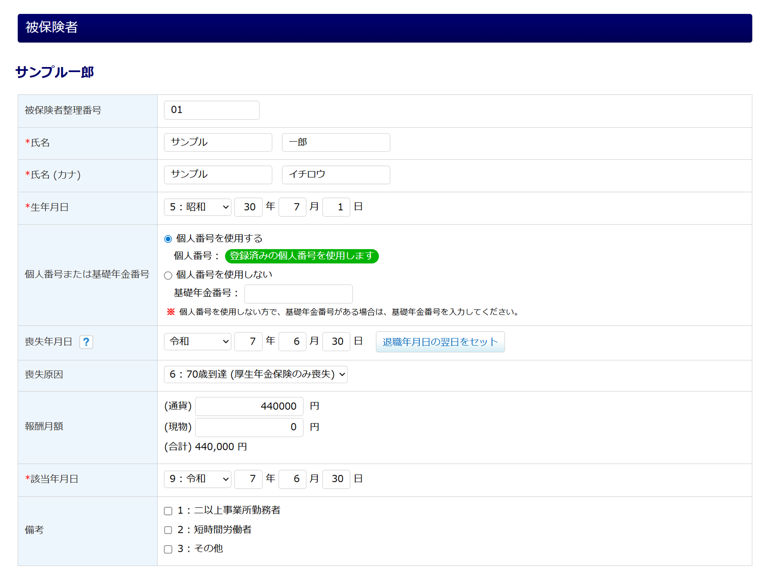Open the 喪失年月日 era dropdown showing 令和
Viewport: 770px width, 576px height.
198,342
